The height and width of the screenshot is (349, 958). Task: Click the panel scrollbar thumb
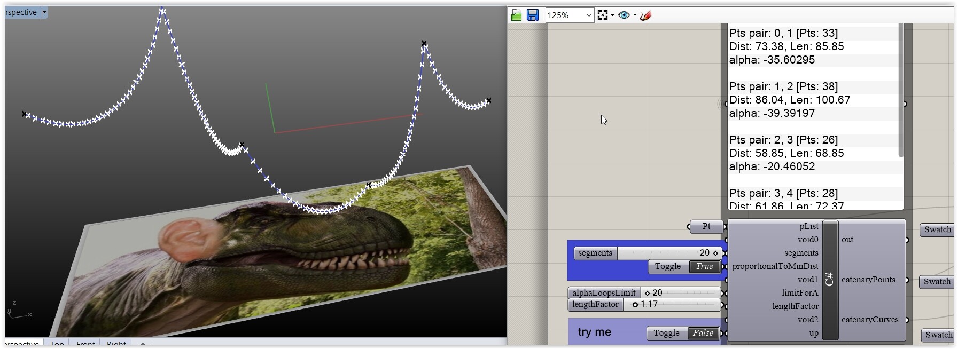(x=901, y=91)
